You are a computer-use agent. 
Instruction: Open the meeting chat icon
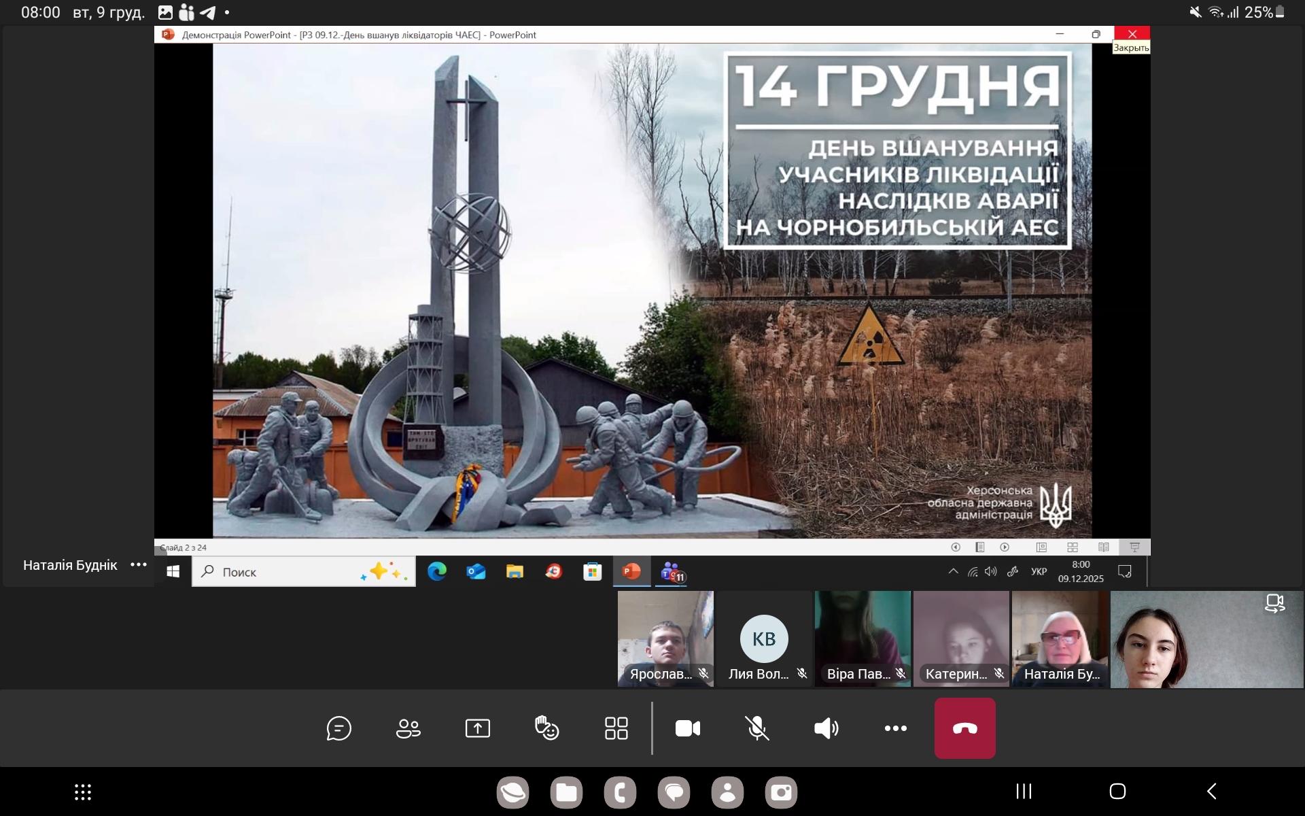[x=338, y=728]
